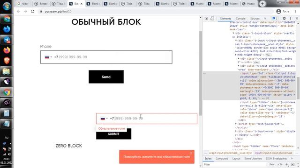The image size is (300, 168).
Task: Expand the t-input-phonemask__select div node
Action: (239, 59)
